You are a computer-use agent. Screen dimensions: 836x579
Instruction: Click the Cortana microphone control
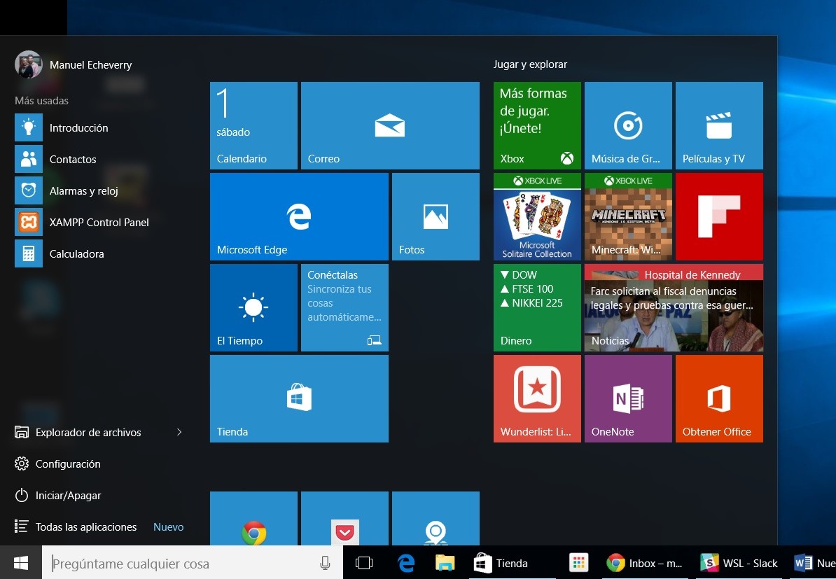[x=324, y=562]
